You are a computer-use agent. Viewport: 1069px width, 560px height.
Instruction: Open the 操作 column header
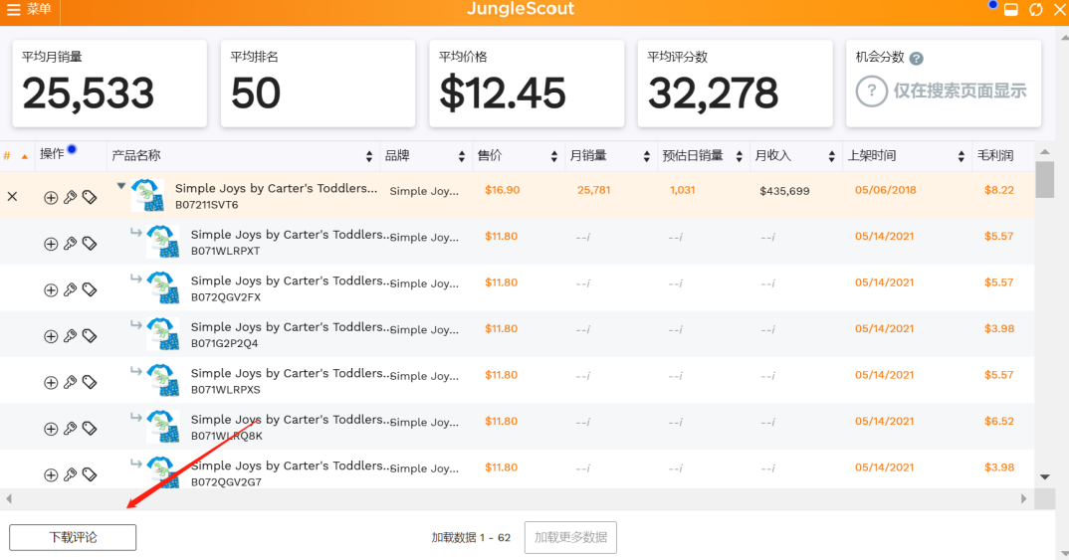coord(53,154)
